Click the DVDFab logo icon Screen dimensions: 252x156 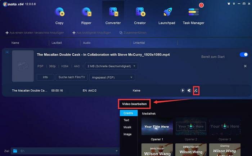5,4
